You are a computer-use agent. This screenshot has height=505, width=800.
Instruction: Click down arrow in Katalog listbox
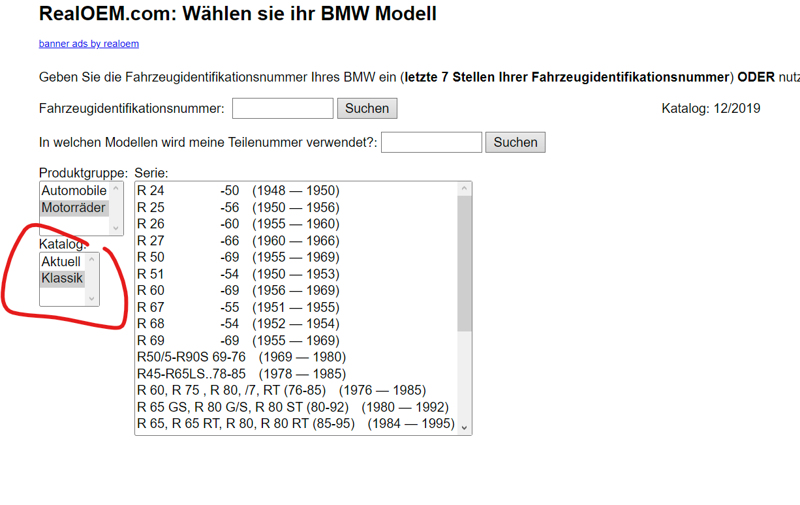pos(93,299)
